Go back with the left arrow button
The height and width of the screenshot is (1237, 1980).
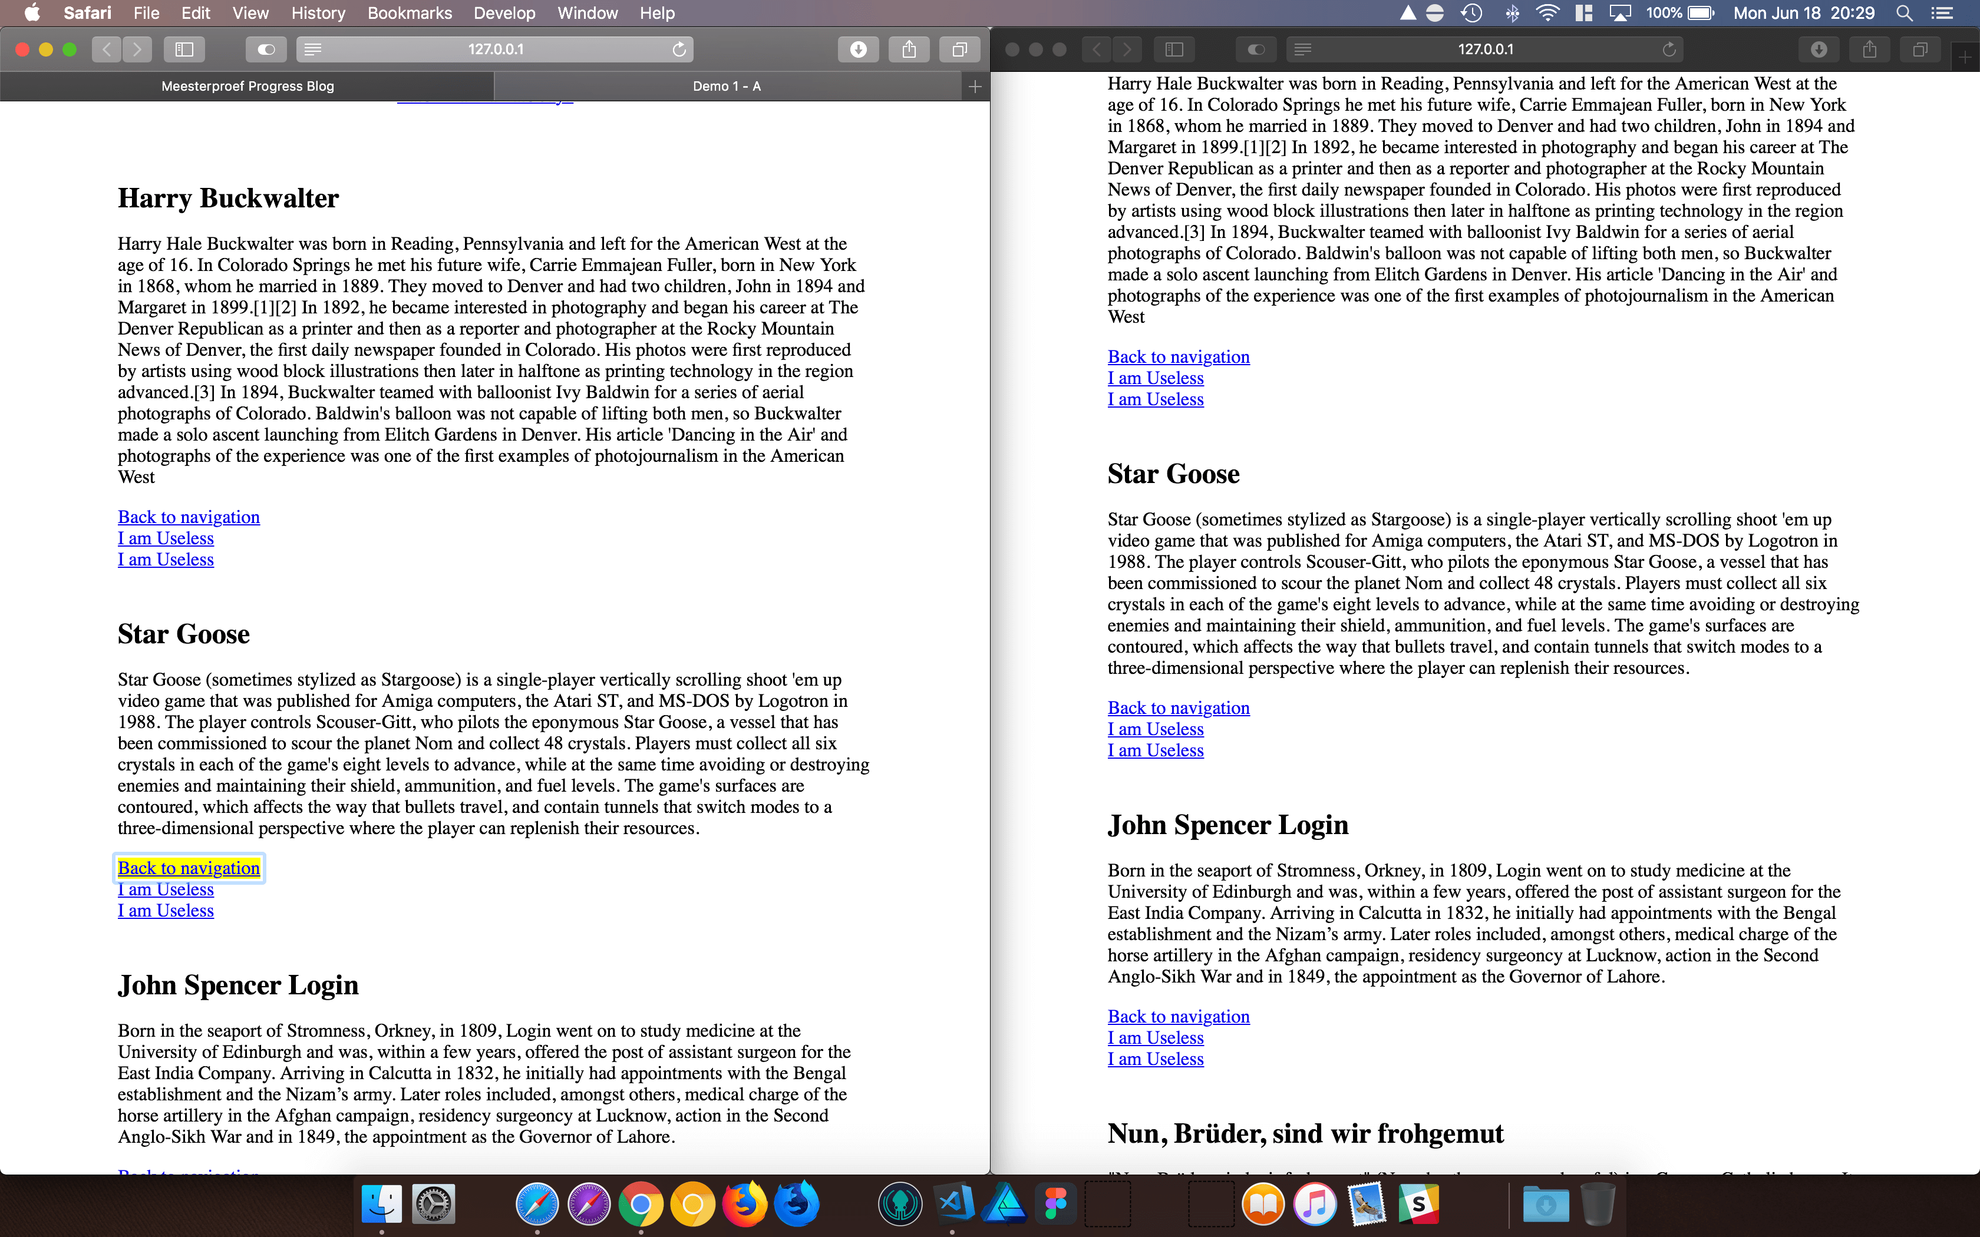click(106, 49)
